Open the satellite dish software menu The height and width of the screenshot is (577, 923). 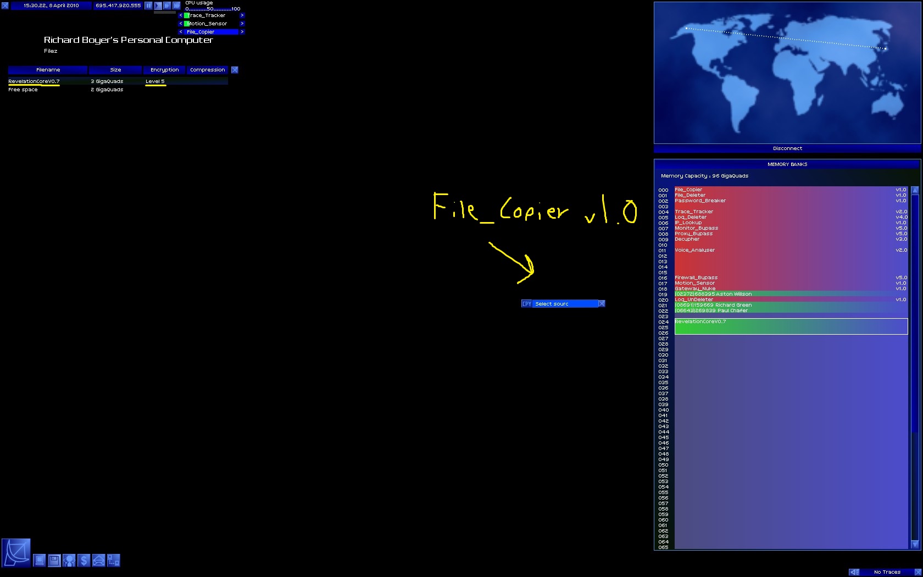coord(16,553)
